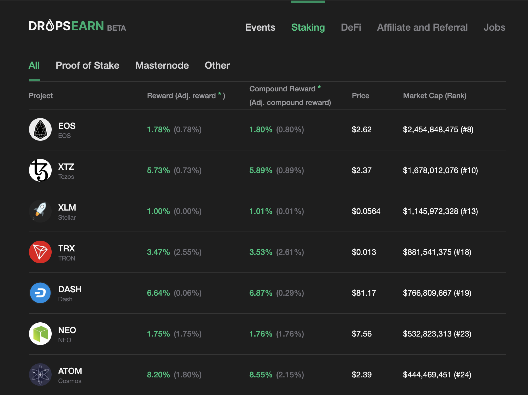Click NEO reward 1.75% value

pyautogui.click(x=158, y=334)
